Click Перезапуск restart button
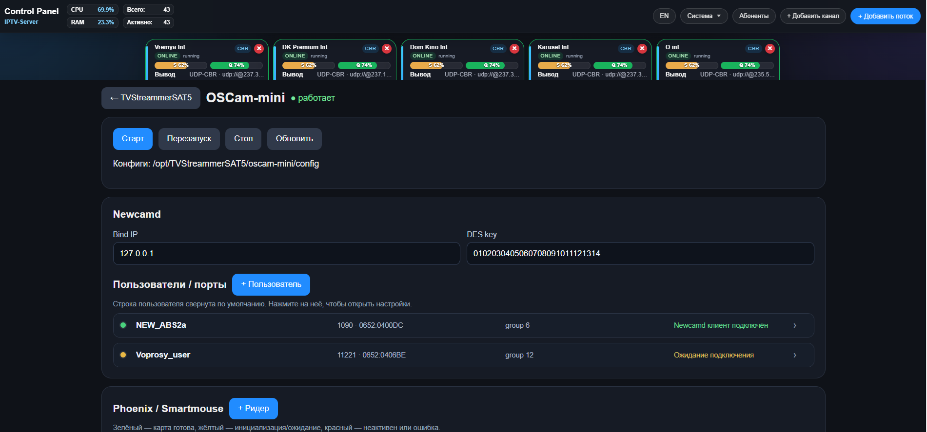The width and height of the screenshot is (927, 432). click(189, 139)
